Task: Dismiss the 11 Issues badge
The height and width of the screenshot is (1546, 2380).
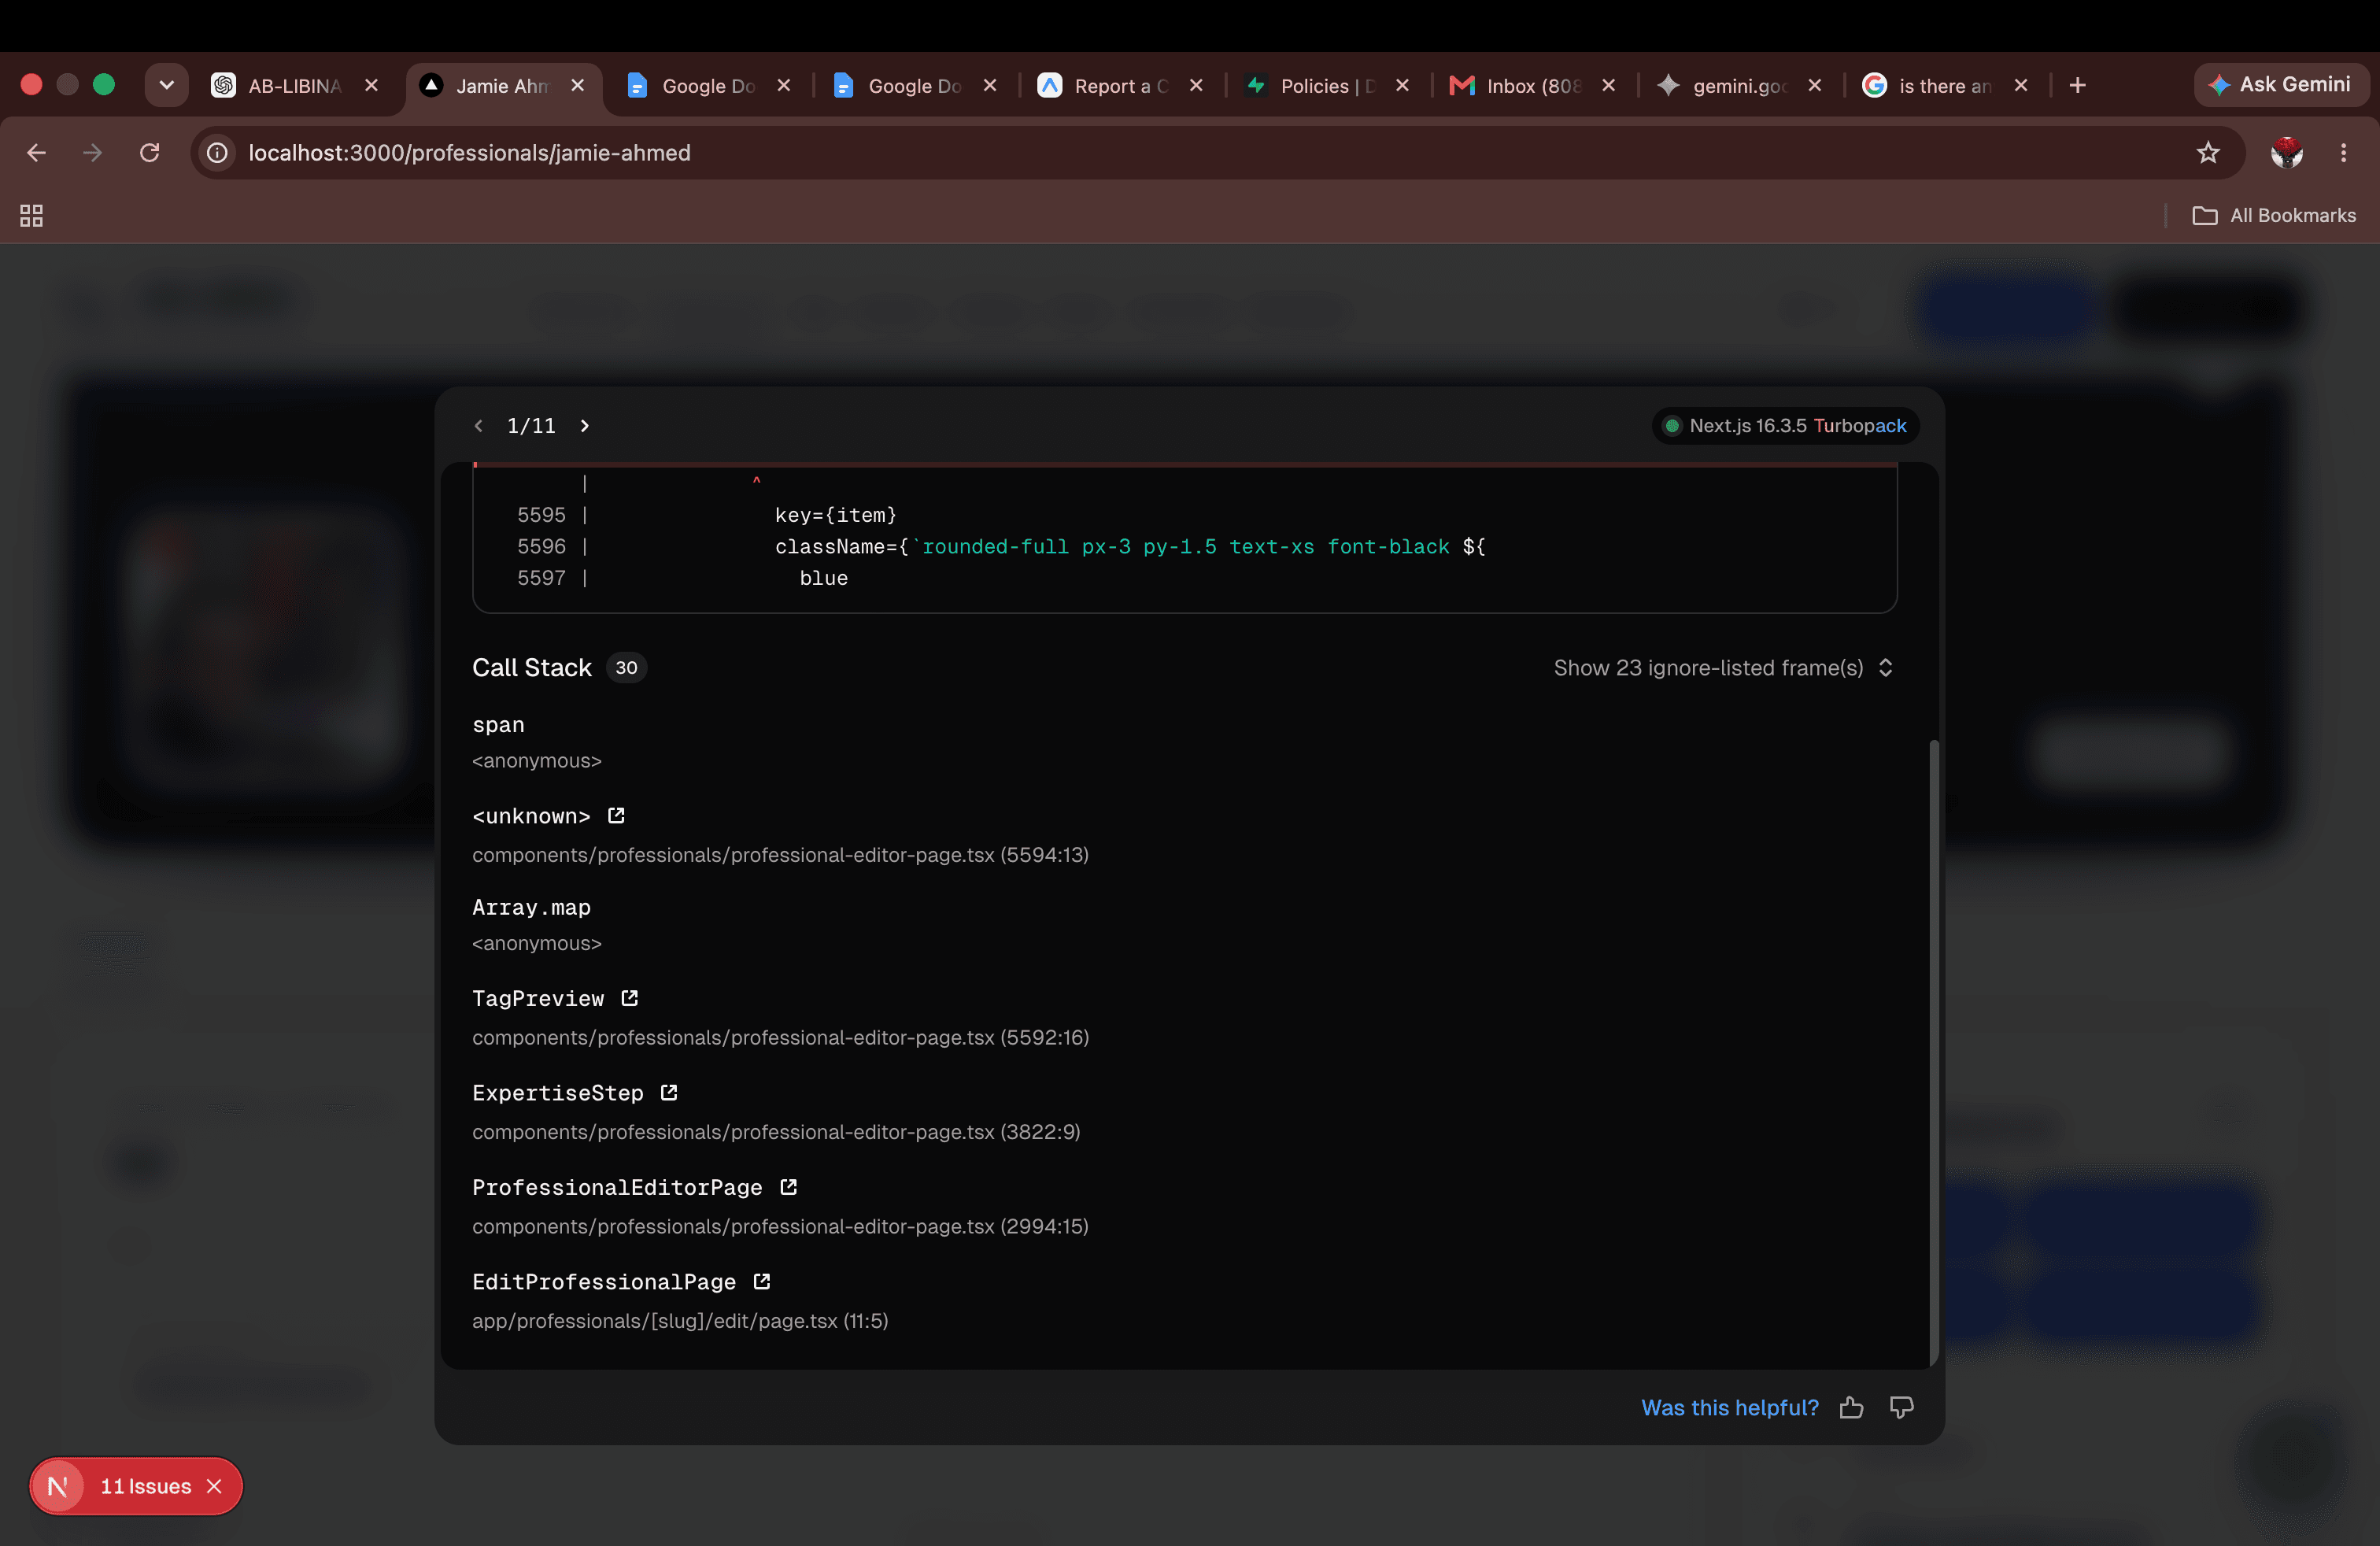Action: pyautogui.click(x=214, y=1487)
